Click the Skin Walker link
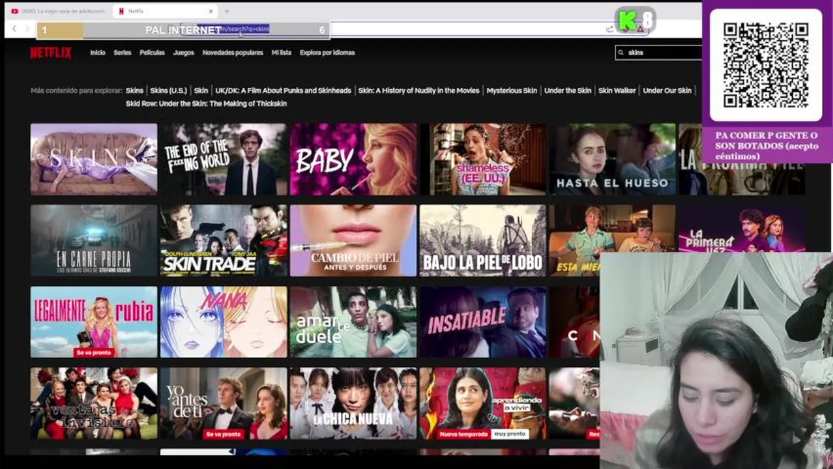The height and width of the screenshot is (469, 833). [617, 91]
